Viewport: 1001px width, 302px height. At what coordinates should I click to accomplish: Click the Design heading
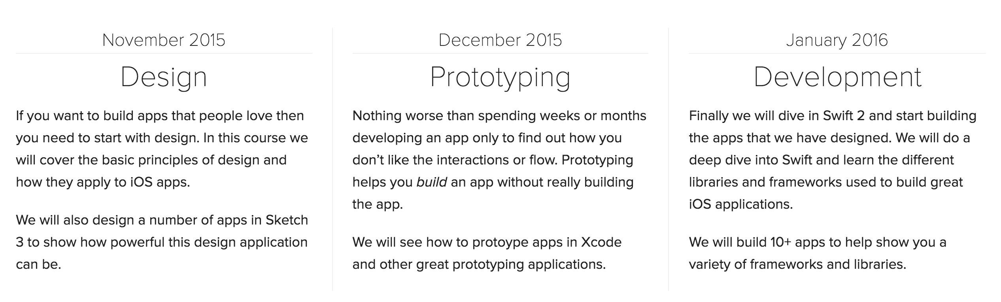coord(164,77)
